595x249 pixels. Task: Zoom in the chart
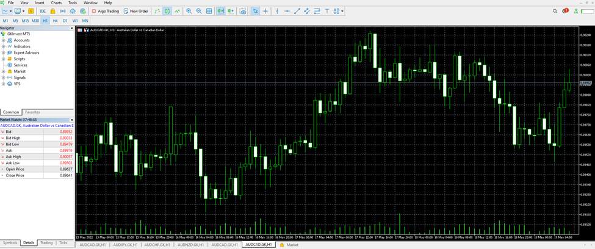click(189, 11)
